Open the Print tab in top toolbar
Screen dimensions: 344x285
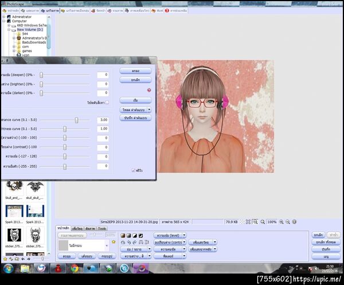click(157, 10)
